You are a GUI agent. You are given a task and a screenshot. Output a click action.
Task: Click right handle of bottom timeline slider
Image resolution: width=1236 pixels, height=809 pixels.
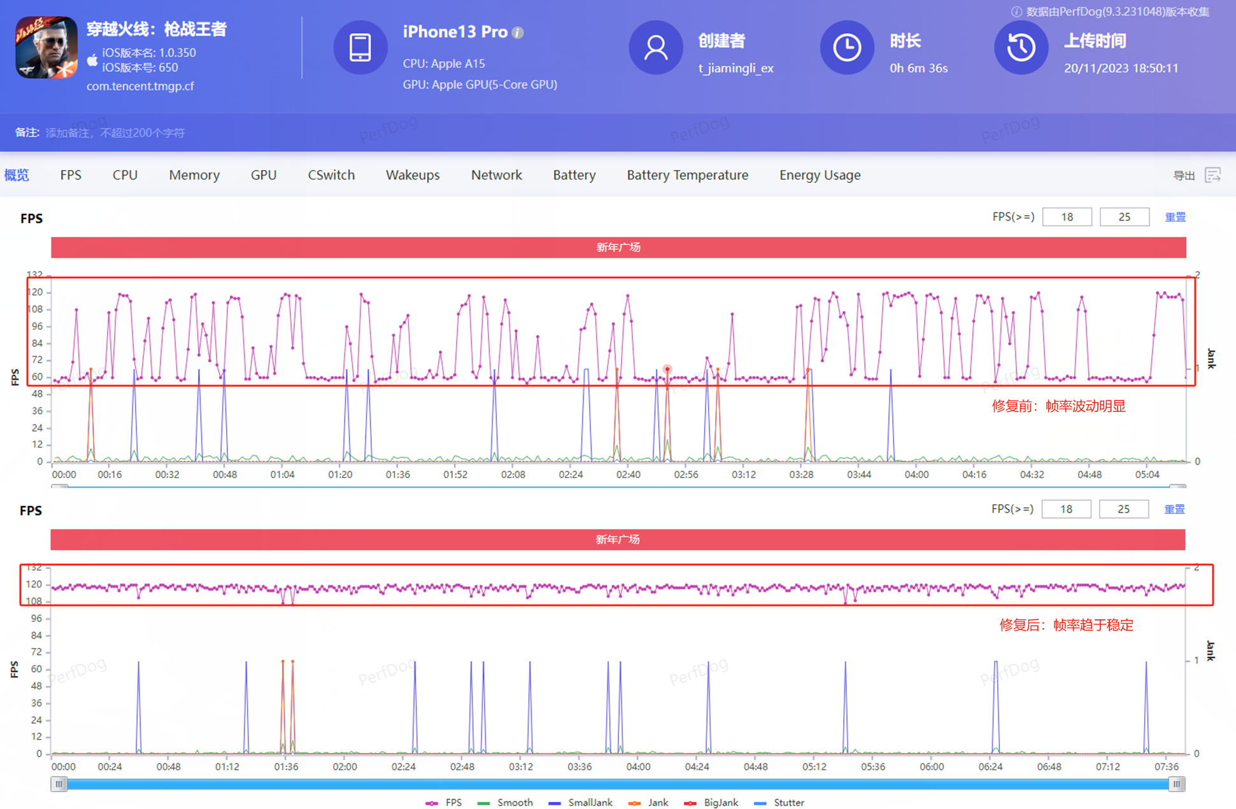[x=1177, y=784]
